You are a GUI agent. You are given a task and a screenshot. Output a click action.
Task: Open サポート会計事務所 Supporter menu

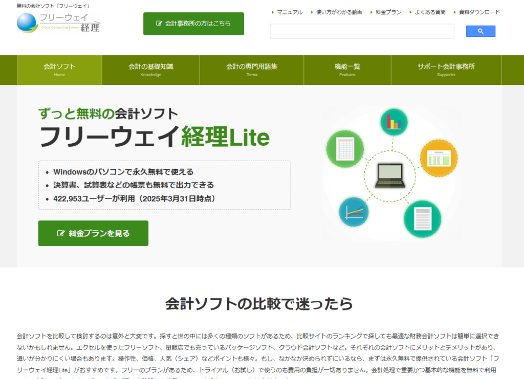pyautogui.click(x=446, y=70)
